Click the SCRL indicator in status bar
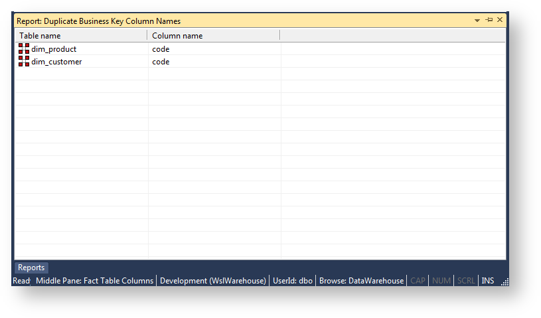This screenshot has width=541, height=318. click(x=466, y=281)
